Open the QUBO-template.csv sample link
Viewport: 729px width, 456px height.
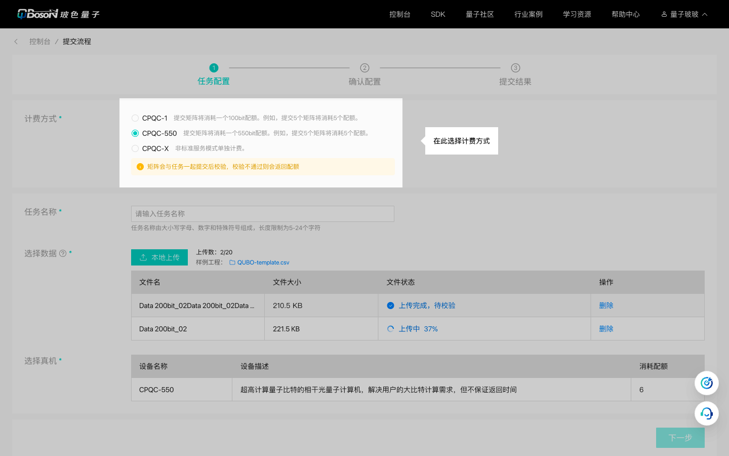263,262
